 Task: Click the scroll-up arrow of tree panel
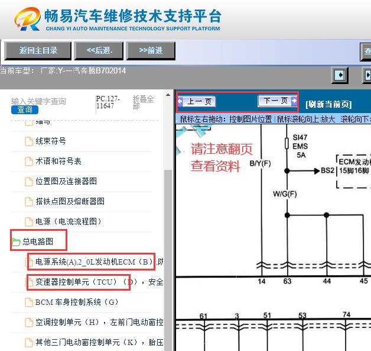[168, 95]
